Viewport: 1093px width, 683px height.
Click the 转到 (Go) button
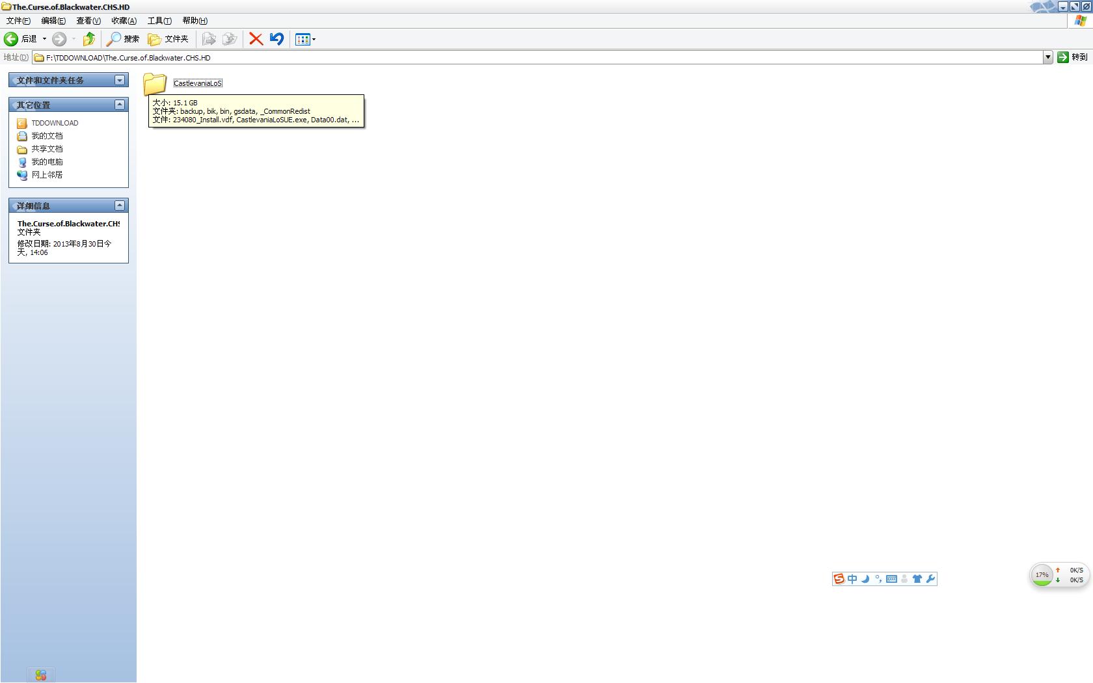pos(1073,57)
